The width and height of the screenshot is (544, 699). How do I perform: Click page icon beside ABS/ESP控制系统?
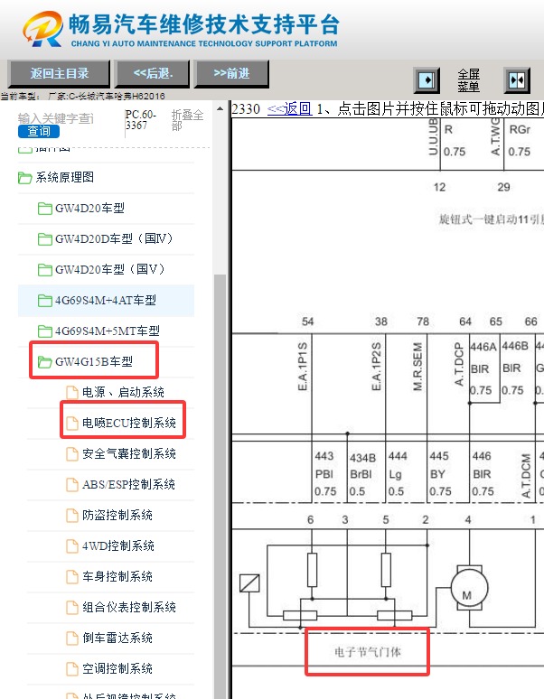[71, 485]
